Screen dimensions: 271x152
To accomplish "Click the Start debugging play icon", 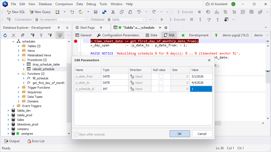I will pos(162,20).
